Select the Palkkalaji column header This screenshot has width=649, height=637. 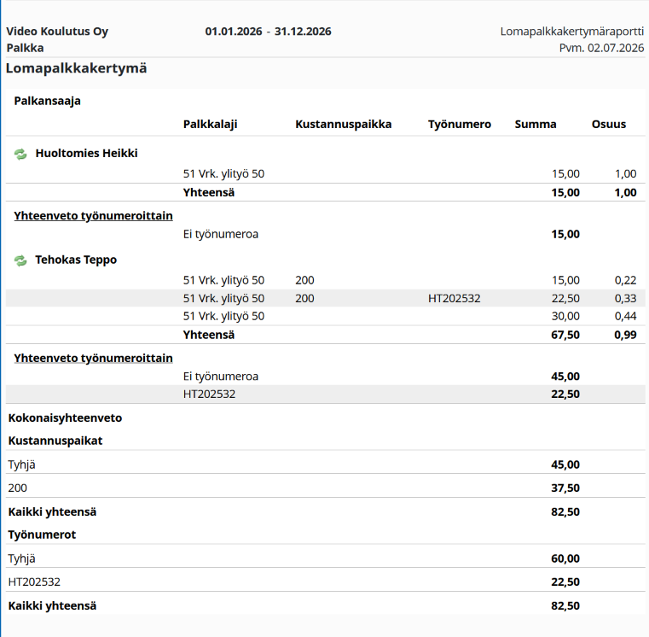click(x=211, y=125)
